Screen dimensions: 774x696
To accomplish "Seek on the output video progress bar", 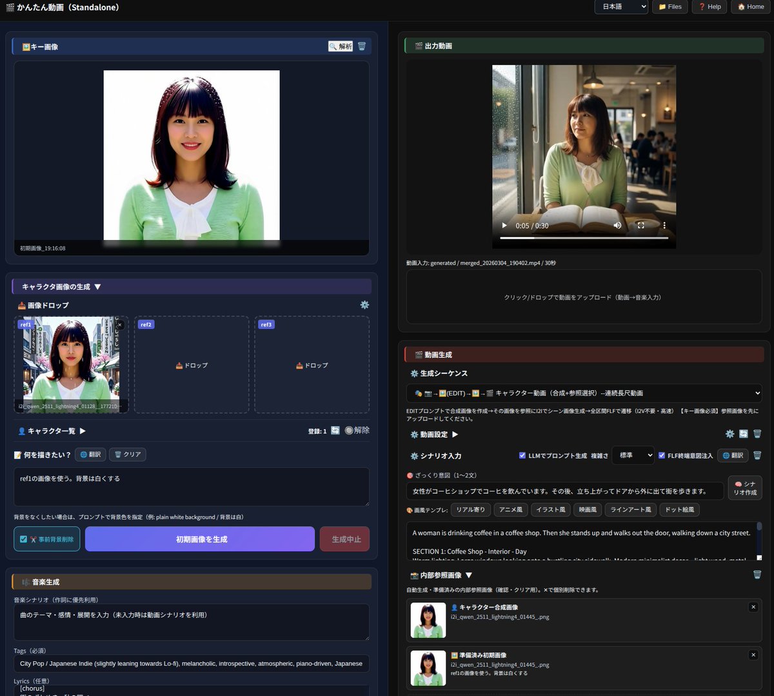I will (584, 238).
